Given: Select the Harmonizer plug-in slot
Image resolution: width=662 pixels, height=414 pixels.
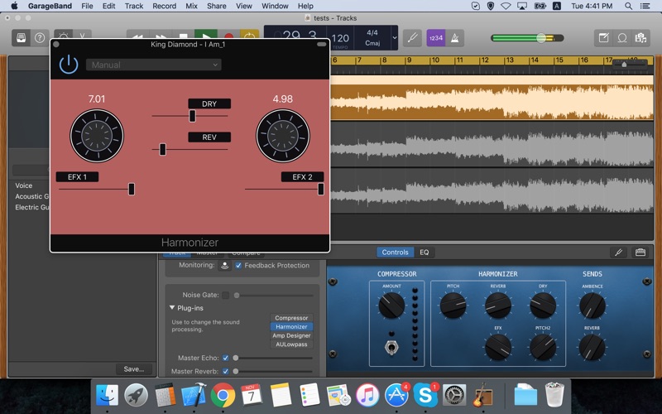Looking at the screenshot, I should pyautogui.click(x=291, y=326).
